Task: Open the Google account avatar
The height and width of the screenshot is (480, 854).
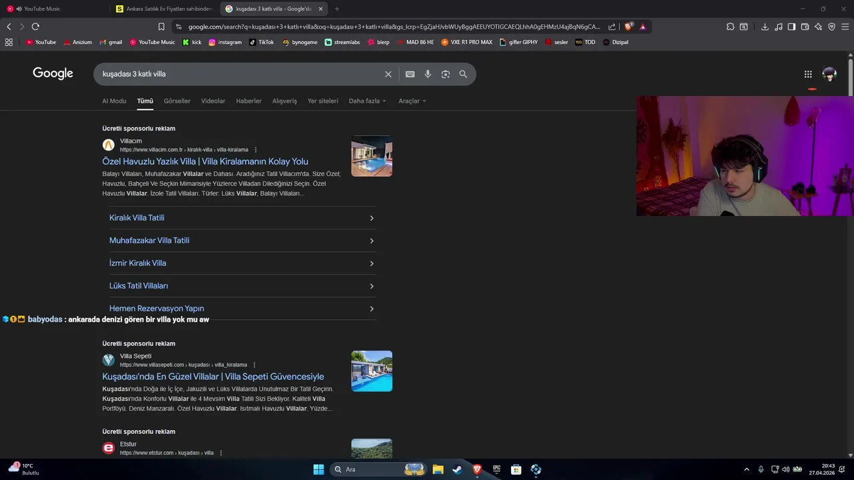Action: pyautogui.click(x=829, y=74)
